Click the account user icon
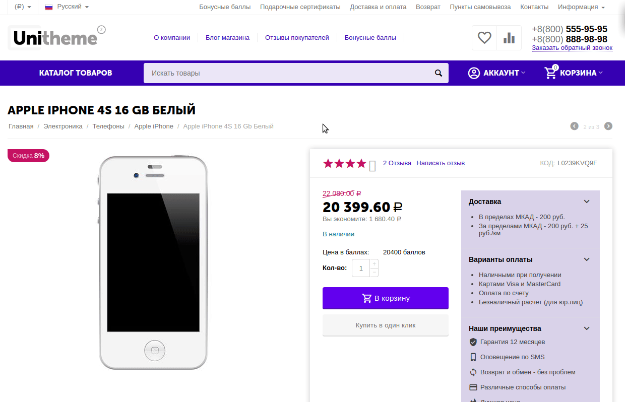The image size is (625, 402). click(474, 73)
